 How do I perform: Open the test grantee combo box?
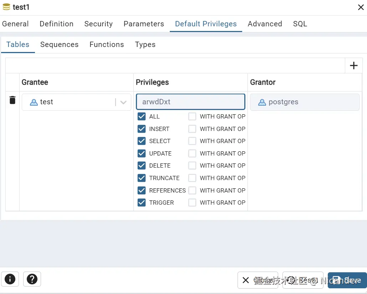pos(71,102)
